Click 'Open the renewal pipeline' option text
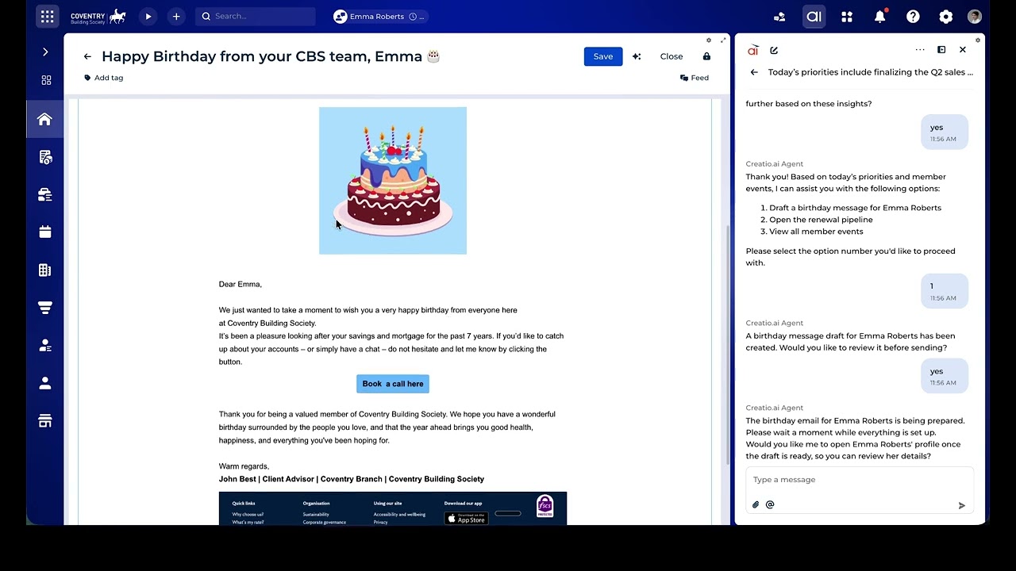This screenshot has height=571, width=1016. [821, 220]
